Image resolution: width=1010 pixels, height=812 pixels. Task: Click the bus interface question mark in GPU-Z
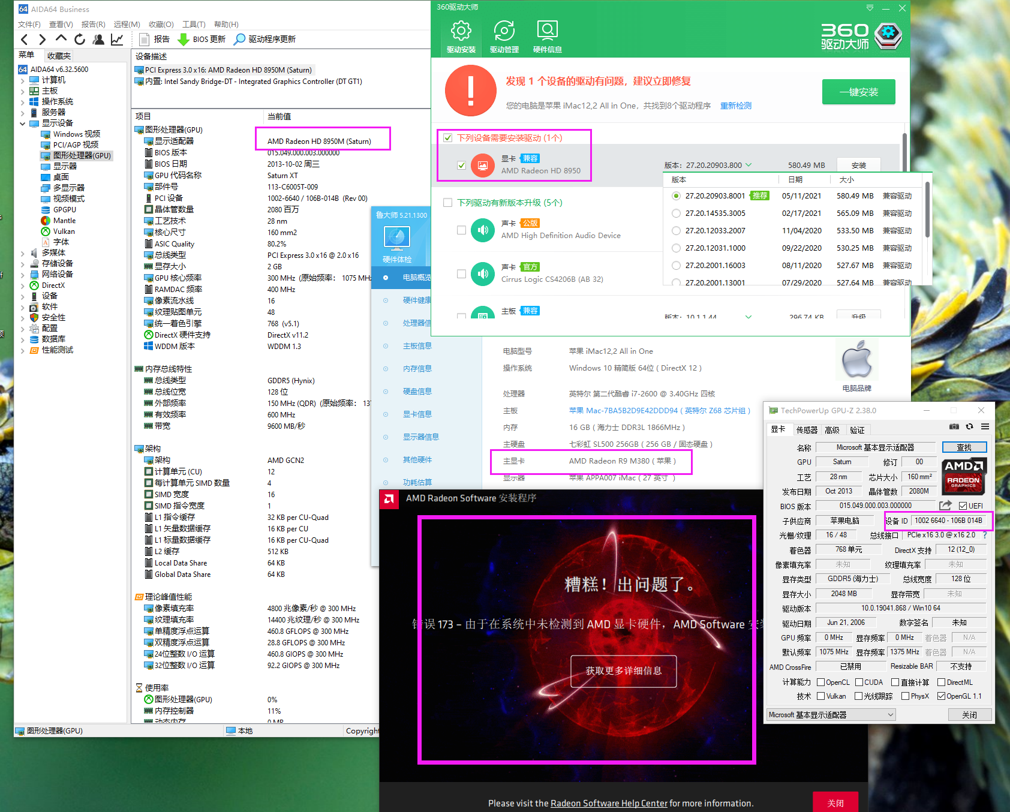coord(985,535)
